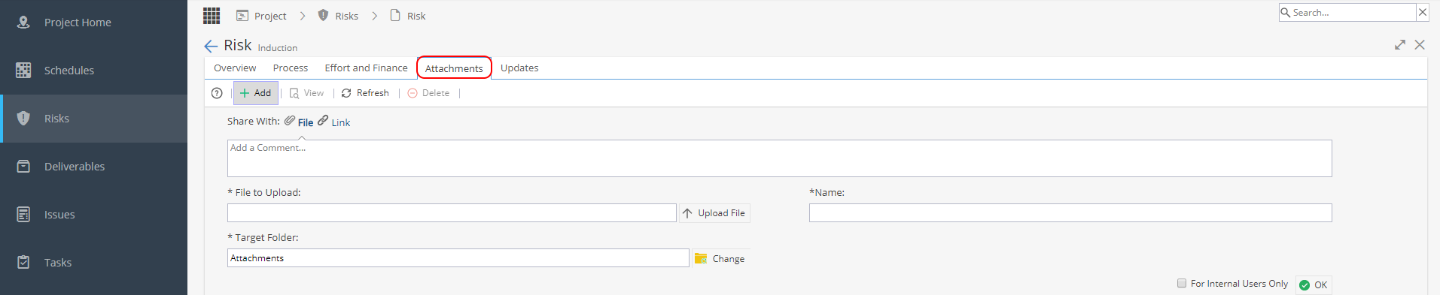The width and height of the screenshot is (1440, 295).
Task: Click the Project Home sidebar icon
Action: 23,23
